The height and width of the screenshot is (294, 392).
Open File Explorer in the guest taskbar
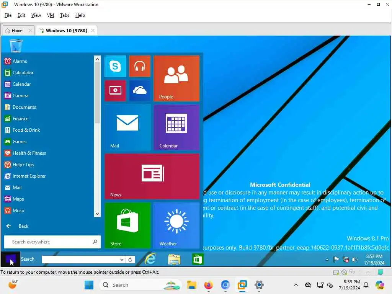click(174, 259)
